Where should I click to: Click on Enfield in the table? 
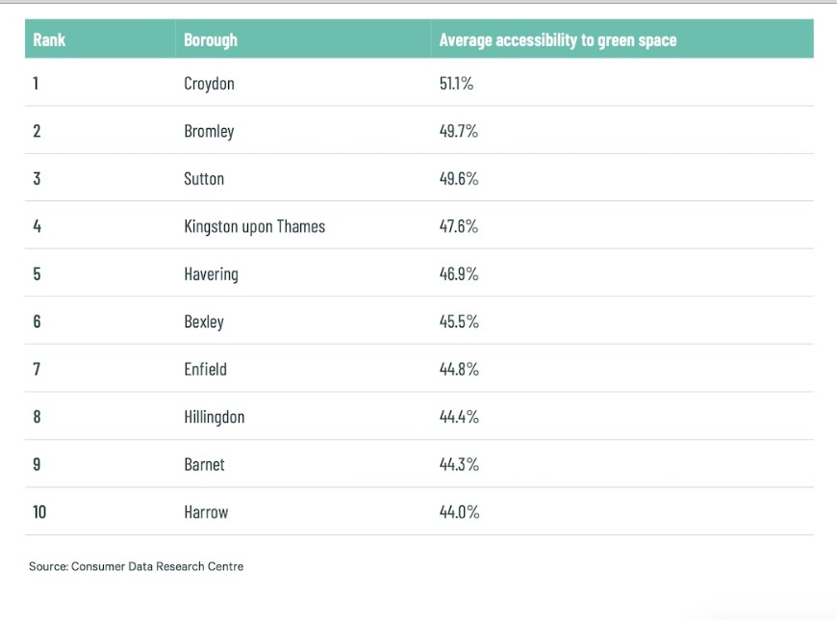pyautogui.click(x=205, y=369)
